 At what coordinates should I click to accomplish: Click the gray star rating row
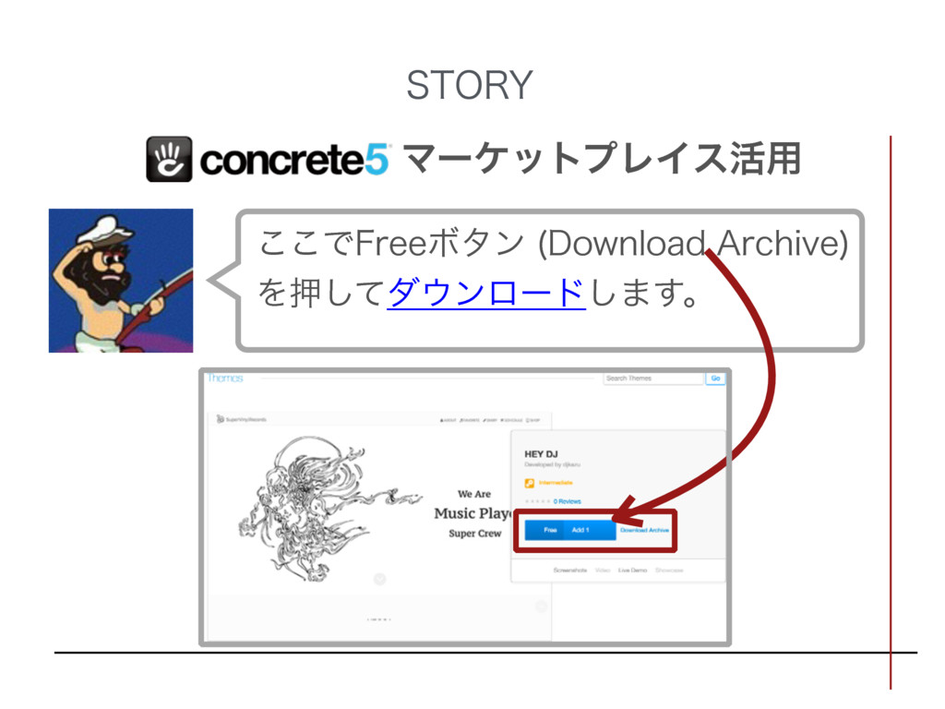538,501
